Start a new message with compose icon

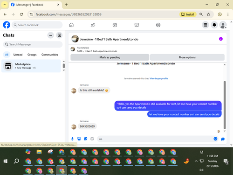[59, 35]
